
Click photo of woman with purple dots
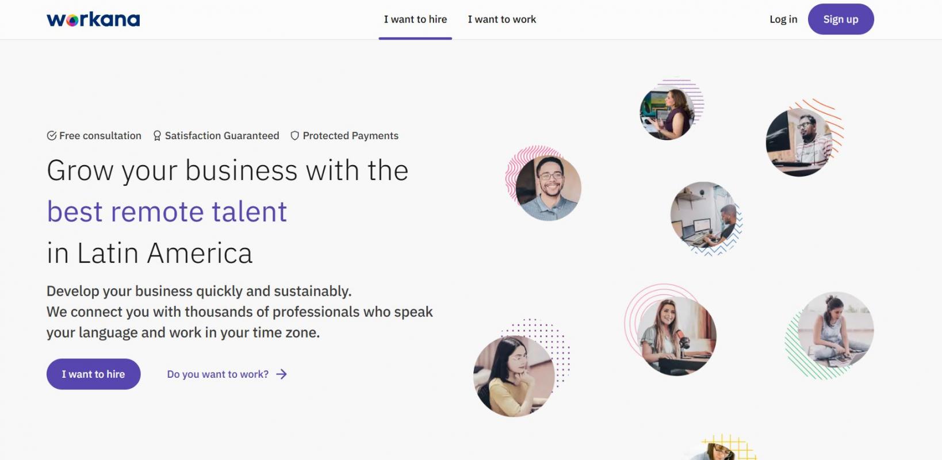(x=514, y=375)
